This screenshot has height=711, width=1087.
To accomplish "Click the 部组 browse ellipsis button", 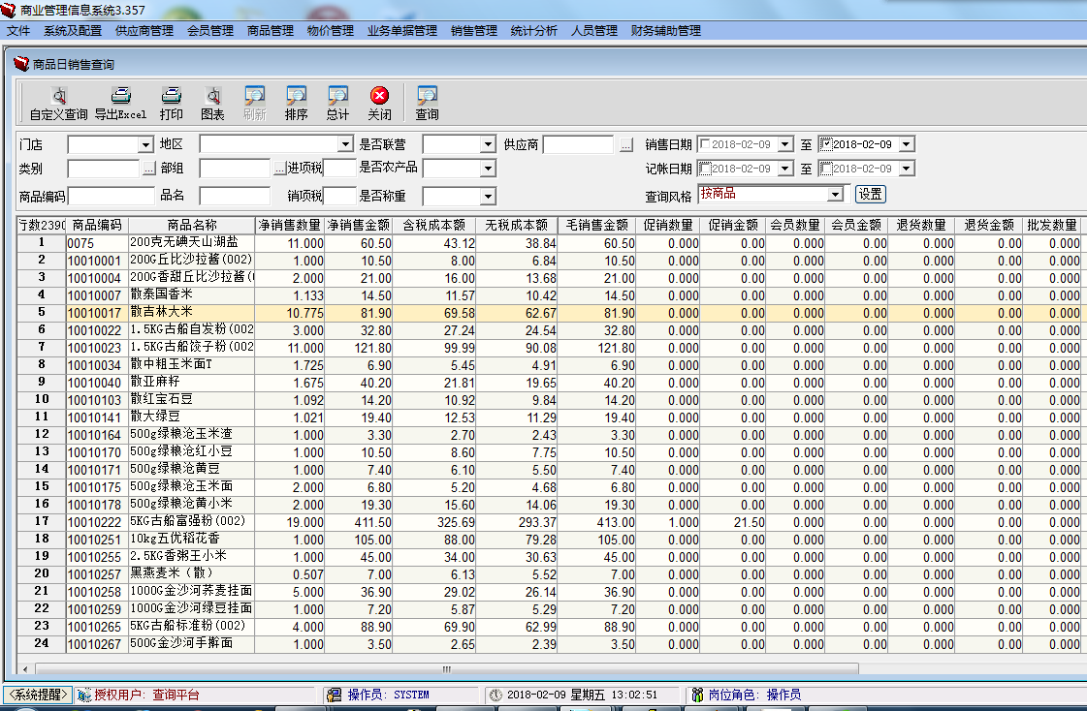I will tap(279, 169).
